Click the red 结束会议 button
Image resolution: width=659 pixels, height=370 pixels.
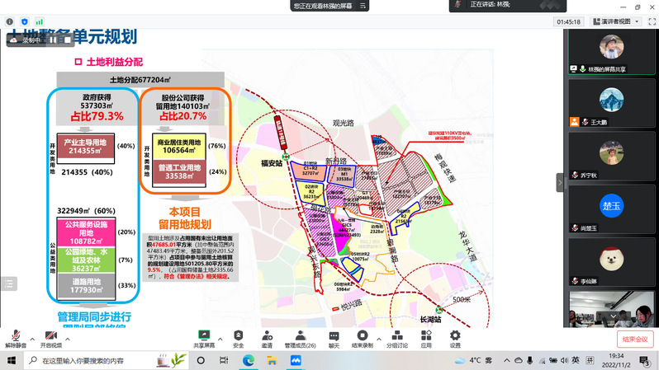coord(635,339)
